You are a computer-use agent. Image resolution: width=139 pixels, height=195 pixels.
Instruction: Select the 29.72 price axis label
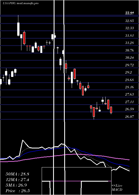point(130,65)
